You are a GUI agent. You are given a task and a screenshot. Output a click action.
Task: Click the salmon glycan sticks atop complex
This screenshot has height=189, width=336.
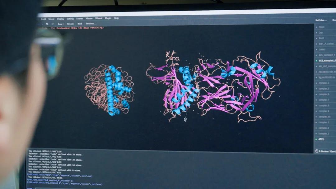(172, 56)
